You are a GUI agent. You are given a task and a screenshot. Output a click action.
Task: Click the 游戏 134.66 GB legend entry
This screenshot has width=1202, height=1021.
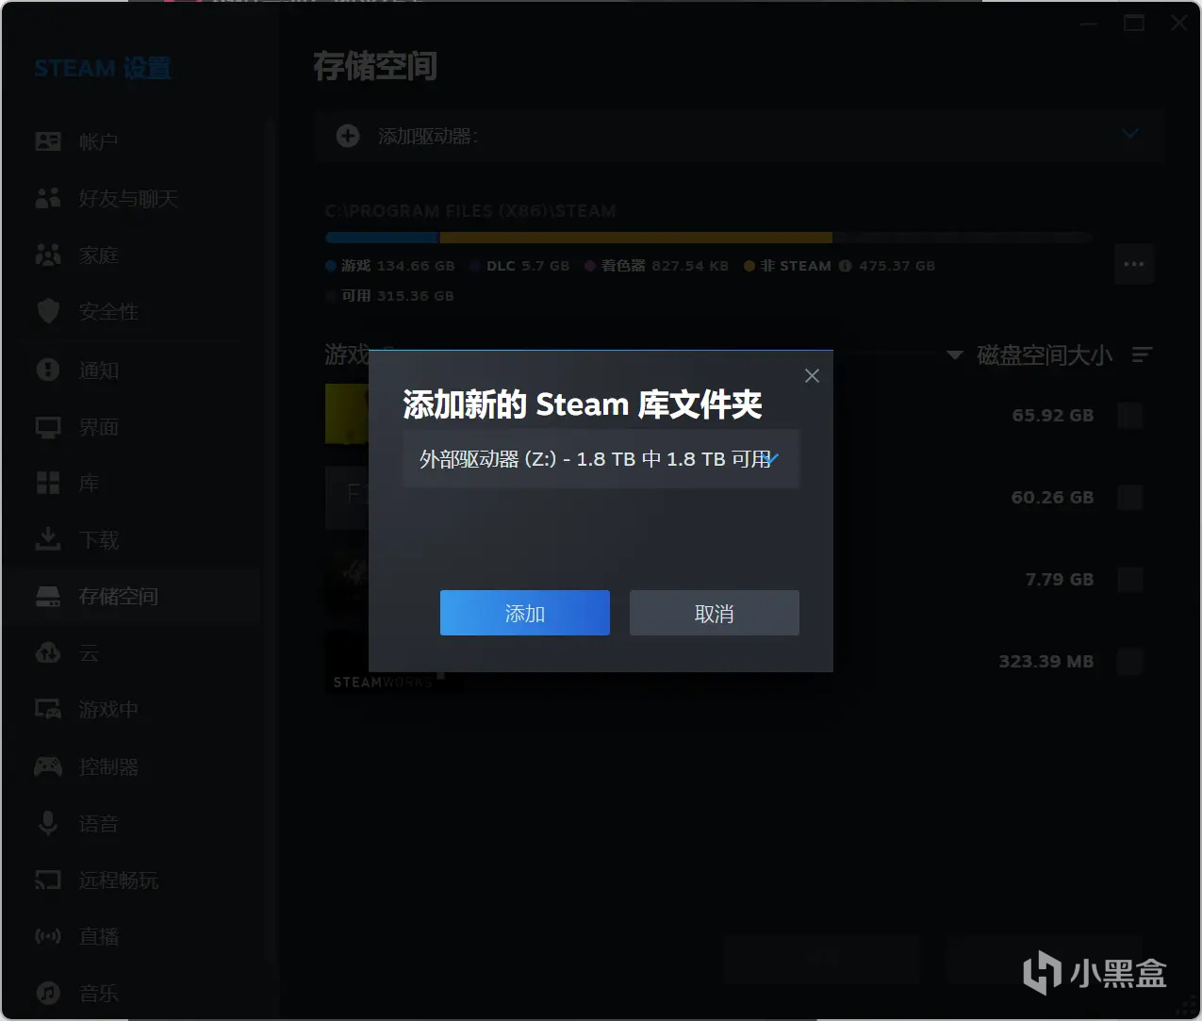coord(390,266)
